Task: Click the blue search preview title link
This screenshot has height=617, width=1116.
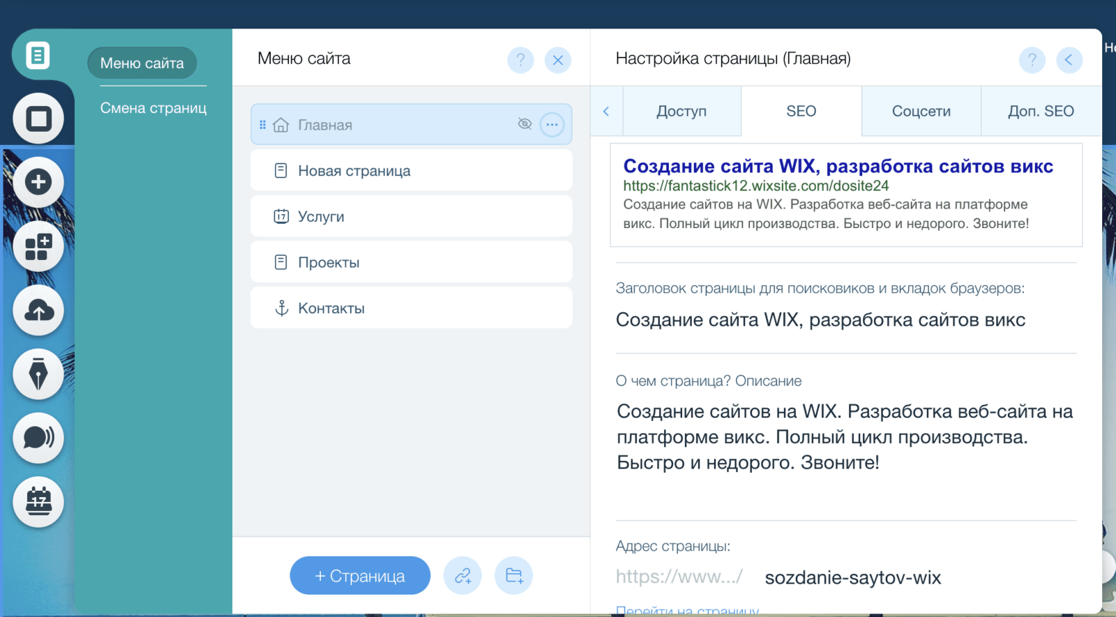Action: click(838, 166)
